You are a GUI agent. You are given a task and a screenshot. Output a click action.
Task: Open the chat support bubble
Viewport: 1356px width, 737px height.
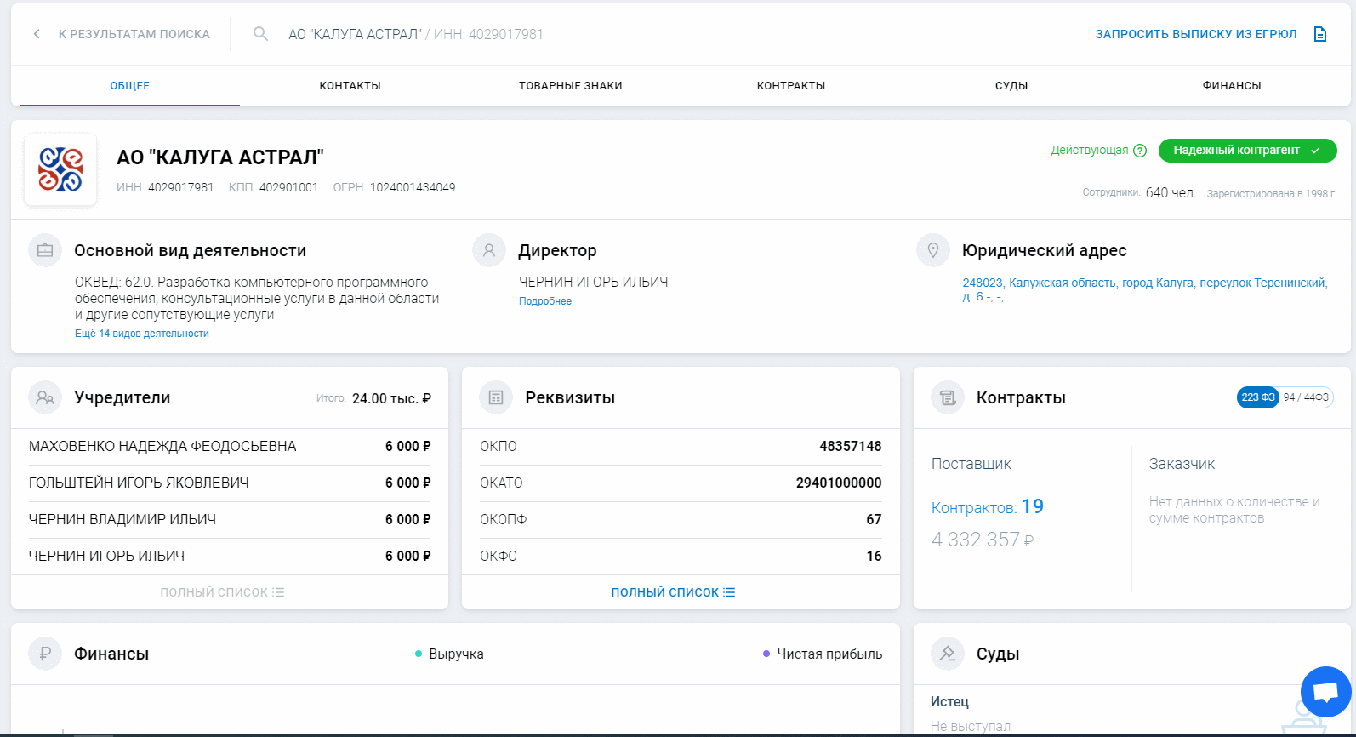click(1326, 692)
